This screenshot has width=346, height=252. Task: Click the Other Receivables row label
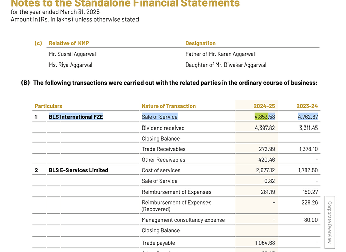pos(164,160)
